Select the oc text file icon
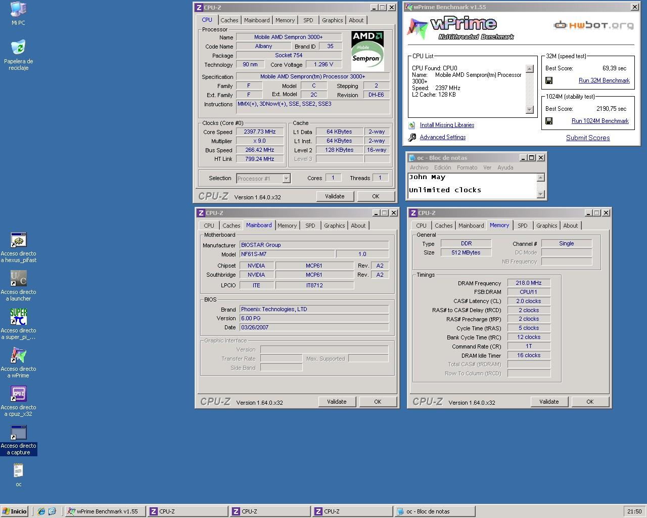Screen dimensions: 647x518 pyautogui.click(x=18, y=470)
